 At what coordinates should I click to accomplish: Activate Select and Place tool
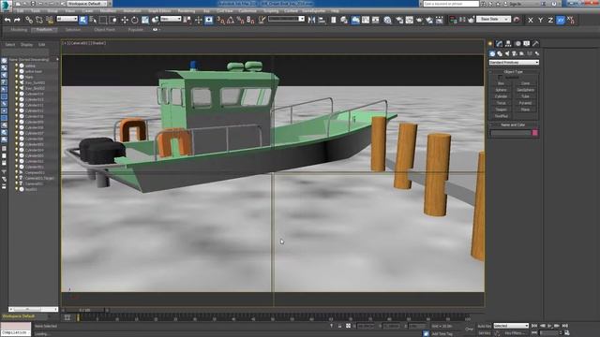[x=155, y=20]
